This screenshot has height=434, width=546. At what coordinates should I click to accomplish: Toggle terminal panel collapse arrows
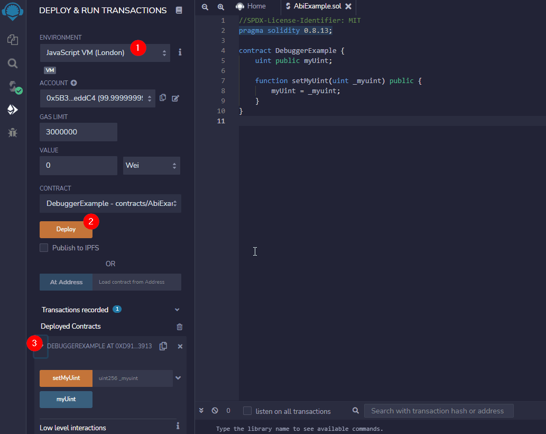201,411
